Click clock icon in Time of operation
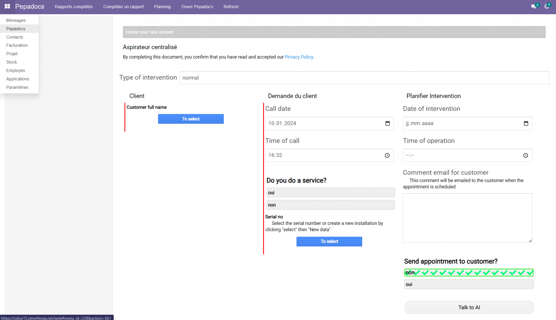Image resolution: width=556 pixels, height=320 pixels. pos(526,155)
